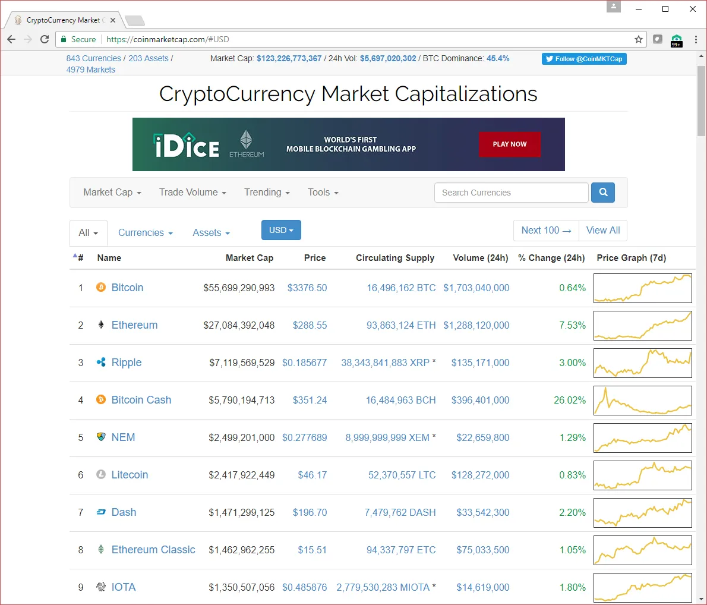The image size is (707, 605).
Task: Open Dash 7d price graph
Action: click(642, 512)
